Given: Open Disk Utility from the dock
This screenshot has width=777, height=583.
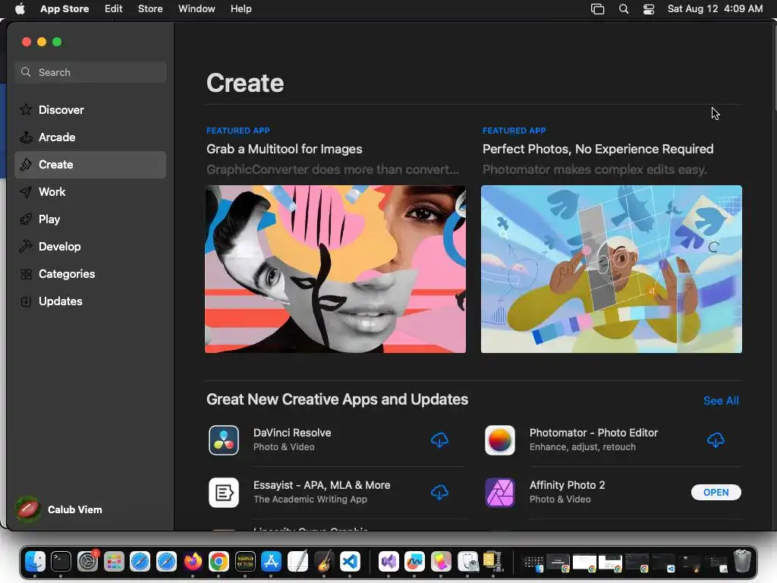Looking at the screenshot, I should (x=467, y=562).
